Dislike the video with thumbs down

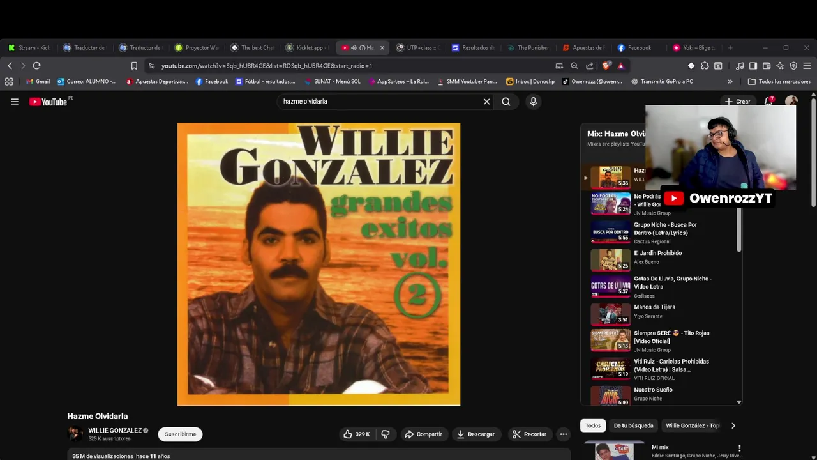point(386,434)
